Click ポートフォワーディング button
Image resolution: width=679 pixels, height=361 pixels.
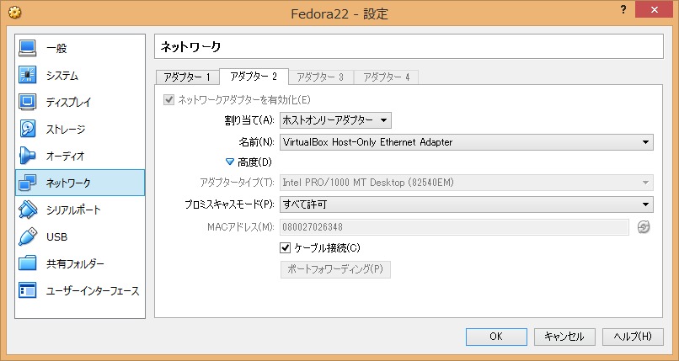(x=335, y=269)
